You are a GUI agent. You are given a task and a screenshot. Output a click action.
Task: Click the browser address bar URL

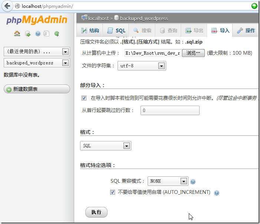47,6
